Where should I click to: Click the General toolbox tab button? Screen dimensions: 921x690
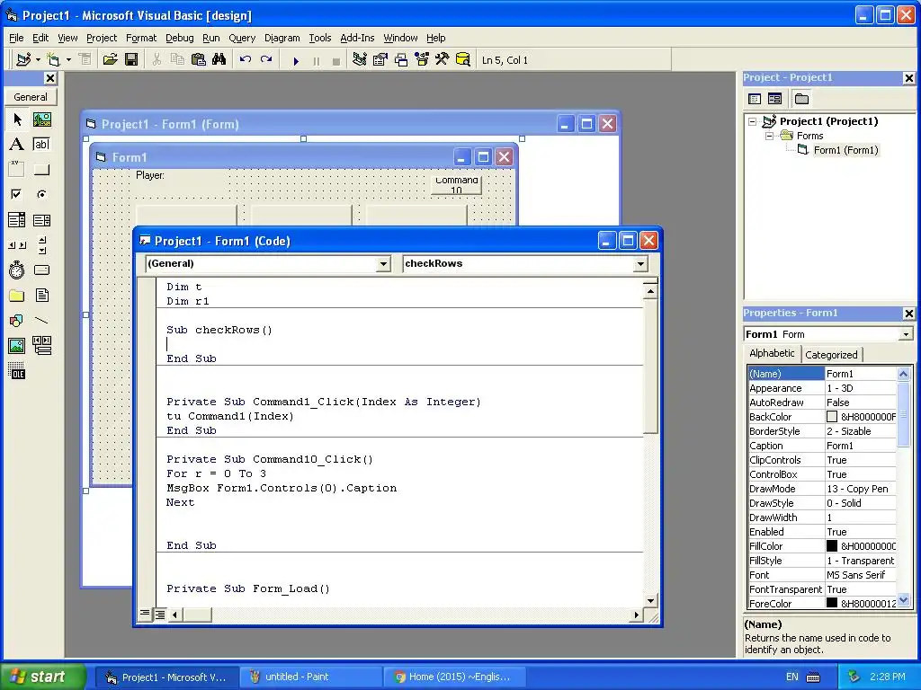point(31,97)
